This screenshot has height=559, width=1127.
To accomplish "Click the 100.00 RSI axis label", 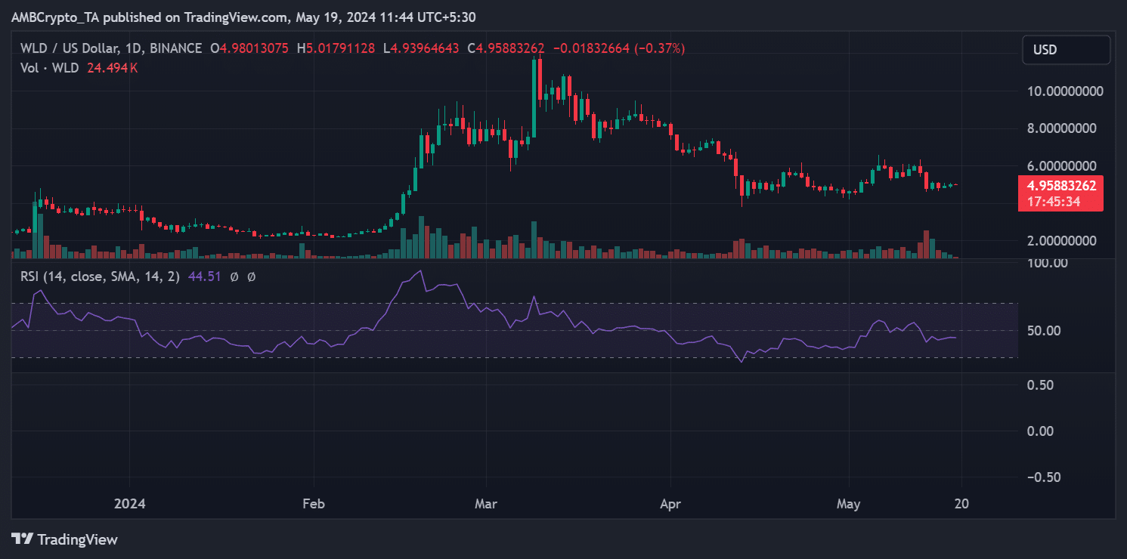I will tap(1046, 263).
